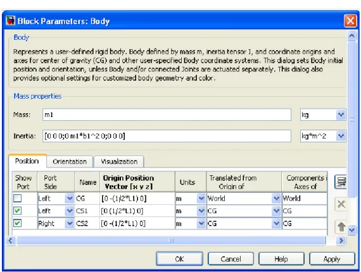Open the Inertia units kg*m^2 dropdown
The width and height of the screenshot is (361, 272).
(341, 136)
